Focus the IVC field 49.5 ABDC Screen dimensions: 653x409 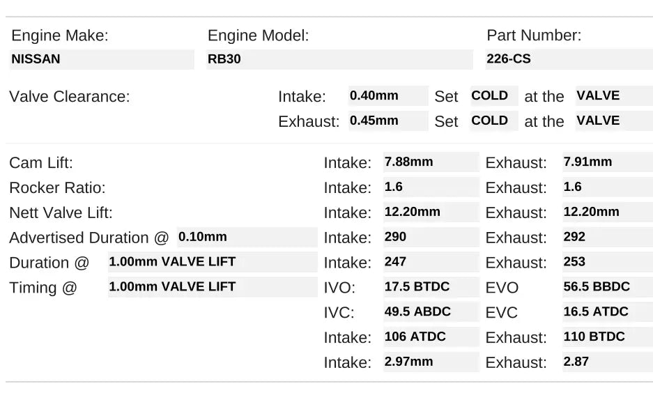point(431,312)
